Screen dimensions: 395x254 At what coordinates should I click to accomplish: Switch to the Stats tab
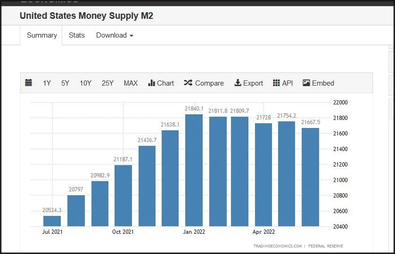pyautogui.click(x=76, y=35)
